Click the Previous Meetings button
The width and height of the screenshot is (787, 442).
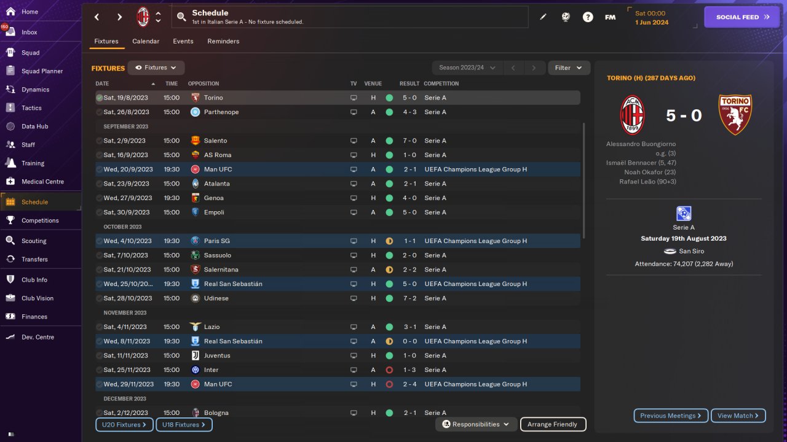point(671,416)
